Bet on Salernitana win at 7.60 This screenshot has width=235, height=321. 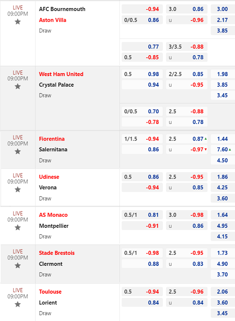tap(223, 150)
